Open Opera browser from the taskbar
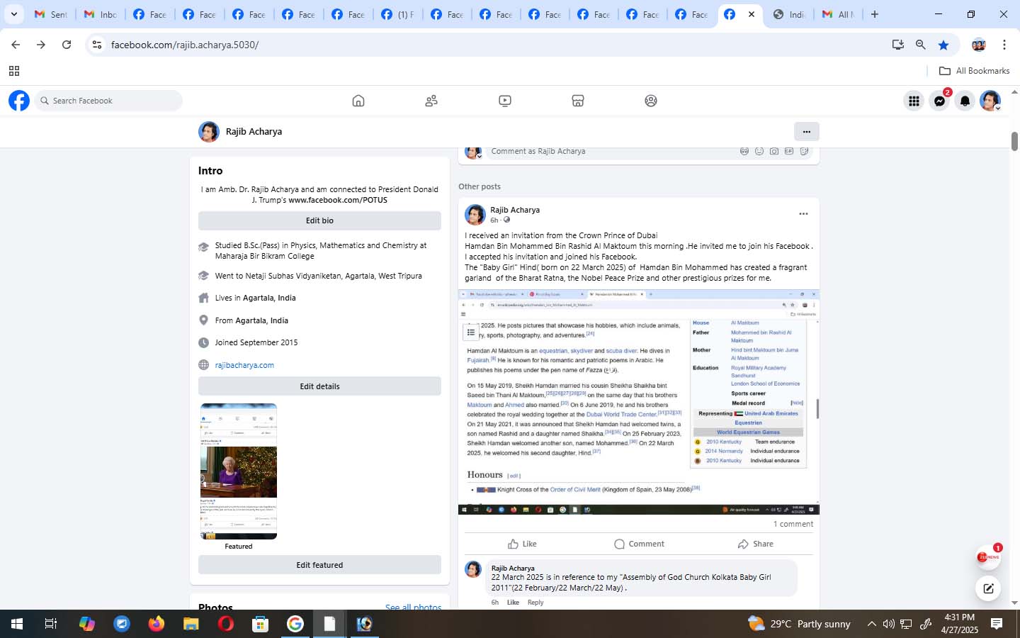This screenshot has width=1020, height=638. click(226, 624)
